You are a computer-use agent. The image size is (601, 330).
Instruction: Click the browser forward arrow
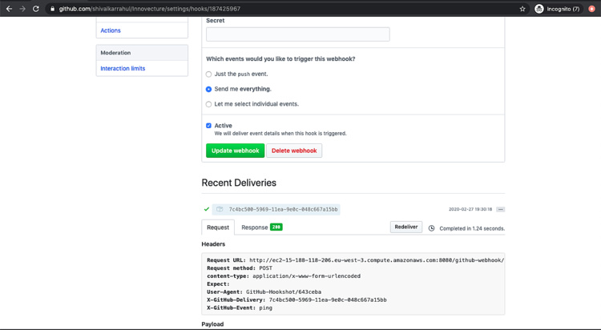[x=22, y=9]
